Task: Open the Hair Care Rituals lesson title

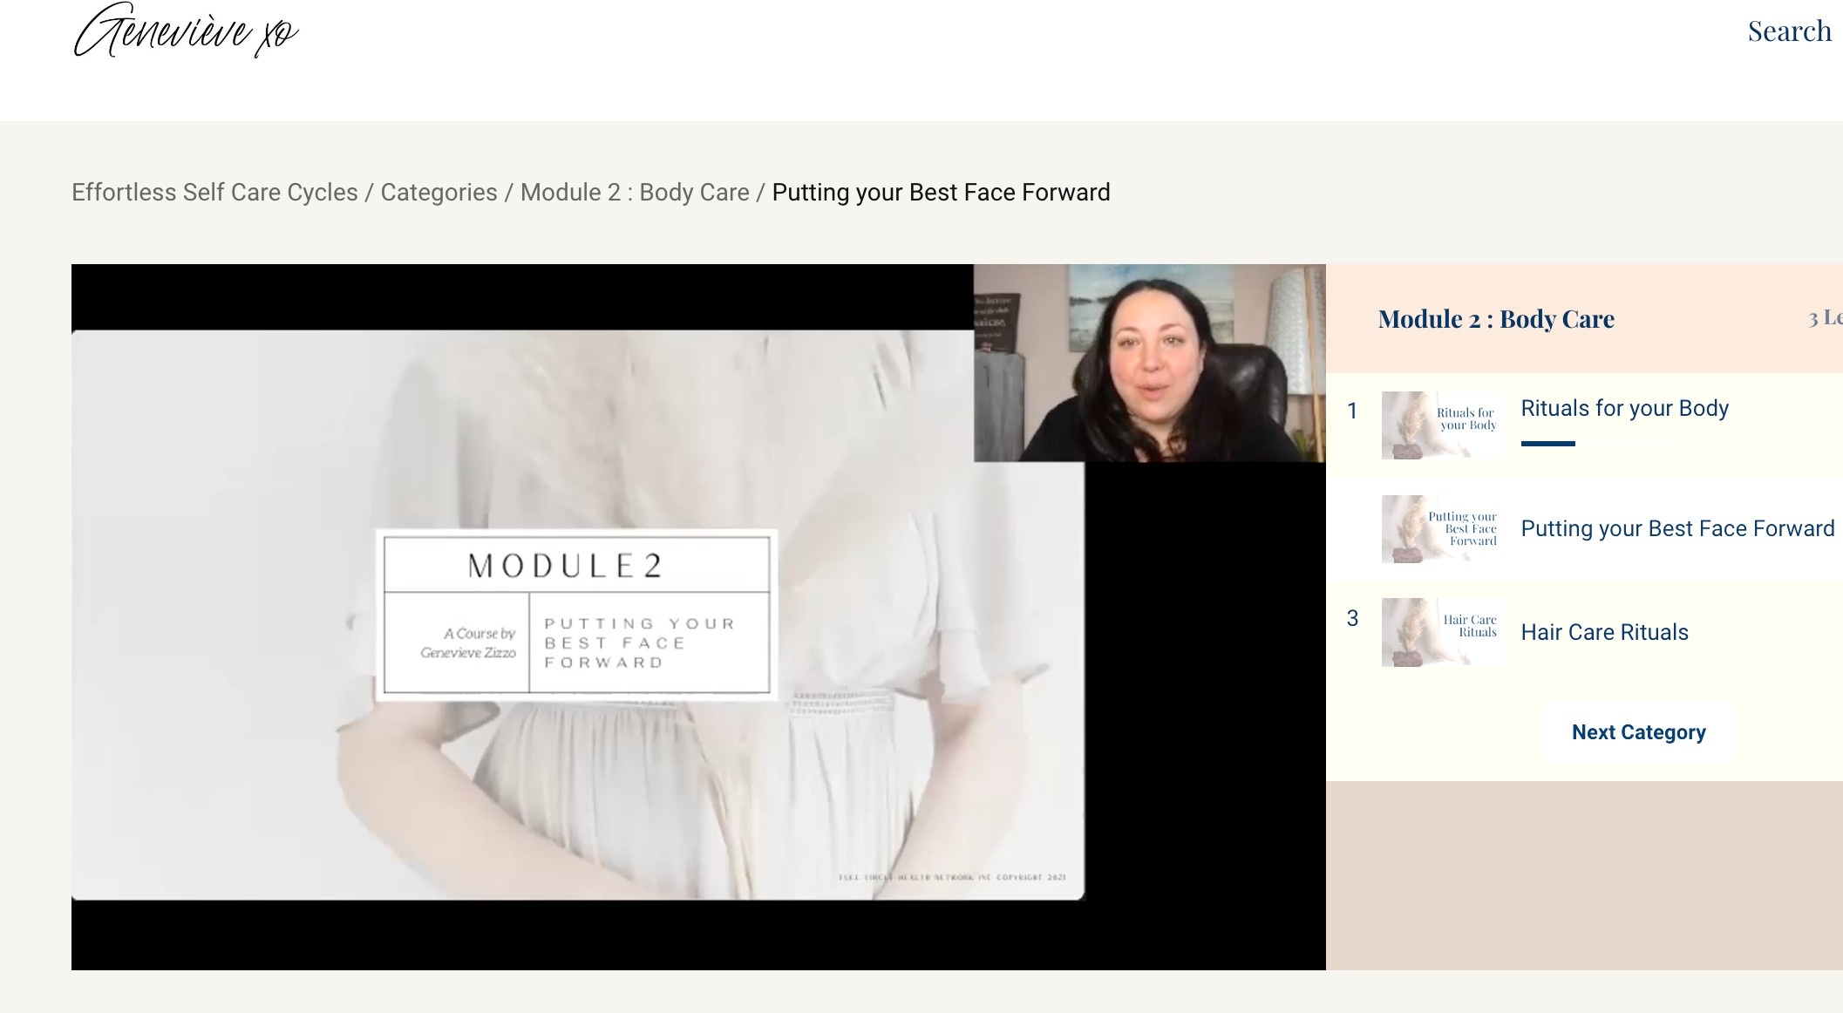Action: coord(1604,632)
